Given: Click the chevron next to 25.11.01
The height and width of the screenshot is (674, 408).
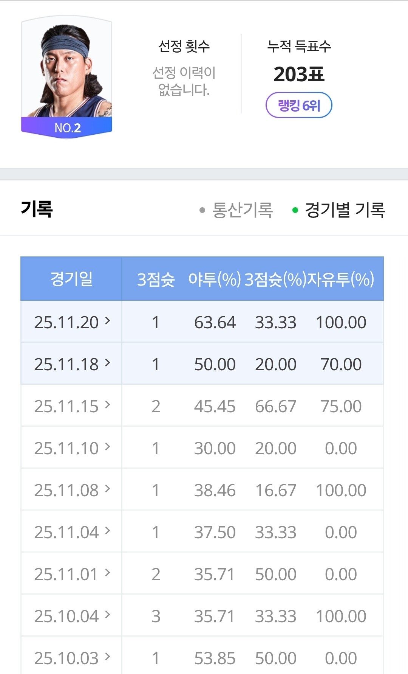Looking at the screenshot, I should tap(108, 573).
